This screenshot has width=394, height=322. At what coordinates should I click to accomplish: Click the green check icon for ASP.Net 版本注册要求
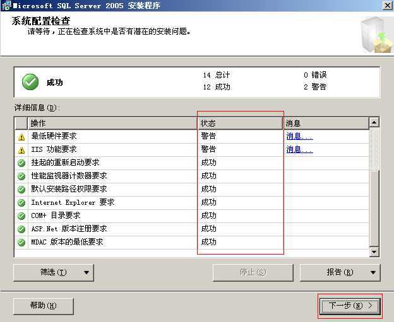21,229
